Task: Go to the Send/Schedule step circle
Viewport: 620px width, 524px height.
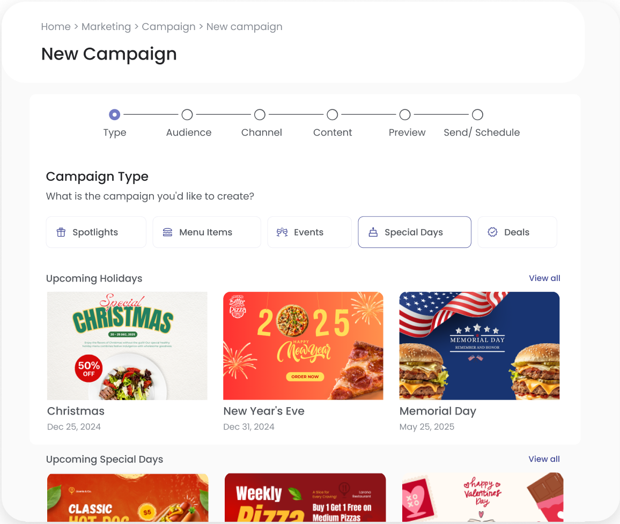Action: (x=477, y=115)
